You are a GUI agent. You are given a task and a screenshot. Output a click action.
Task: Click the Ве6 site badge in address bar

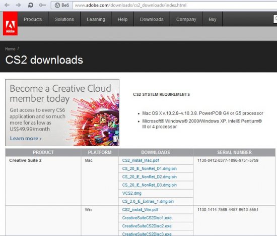pos(62,5)
